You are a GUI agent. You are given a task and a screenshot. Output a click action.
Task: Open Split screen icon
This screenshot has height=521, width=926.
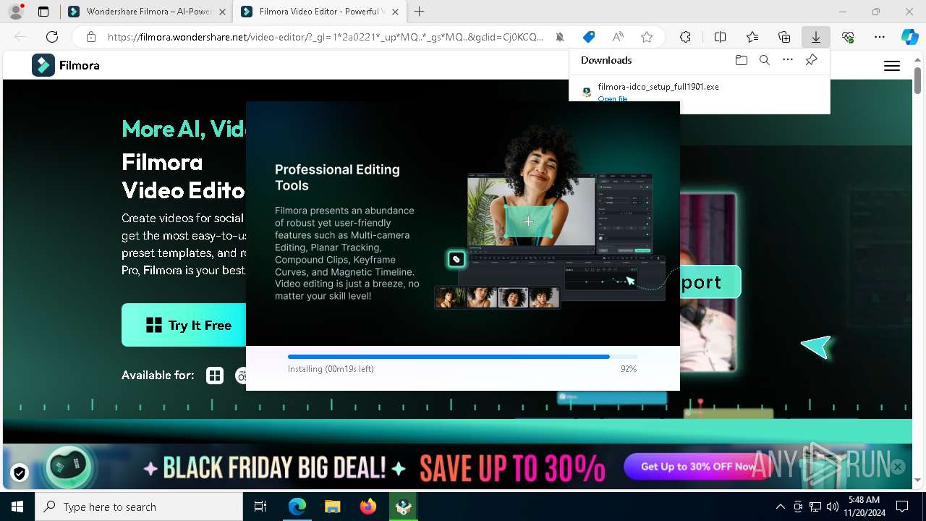(x=720, y=37)
